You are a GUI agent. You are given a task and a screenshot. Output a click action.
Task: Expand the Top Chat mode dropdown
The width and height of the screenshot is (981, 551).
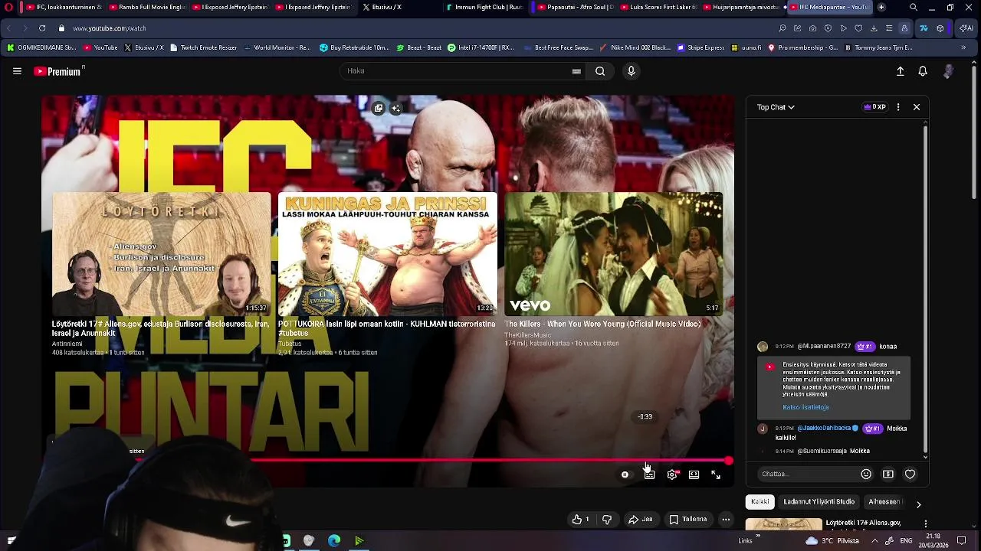(776, 107)
